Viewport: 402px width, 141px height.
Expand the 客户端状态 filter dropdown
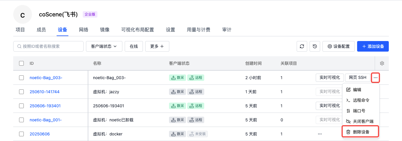tap(104, 46)
